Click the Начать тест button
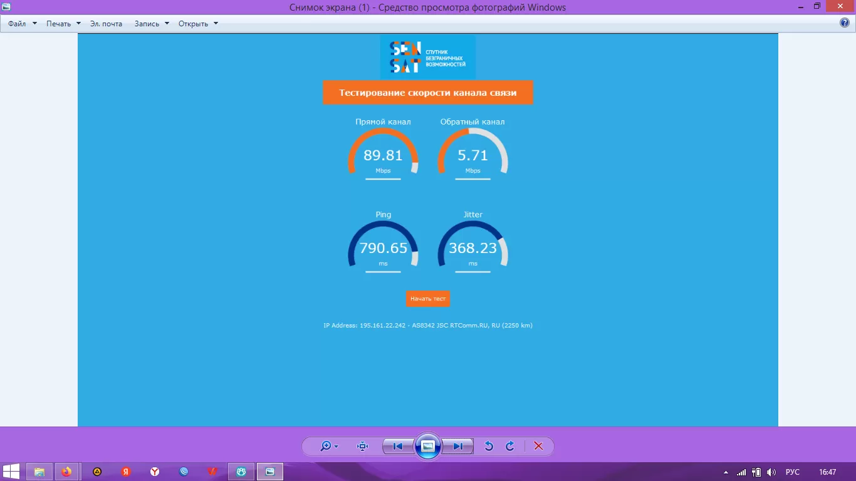 428,299
